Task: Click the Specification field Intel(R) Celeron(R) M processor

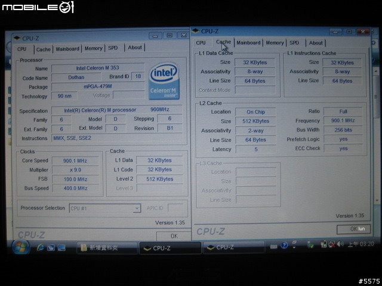Action: coord(117,110)
